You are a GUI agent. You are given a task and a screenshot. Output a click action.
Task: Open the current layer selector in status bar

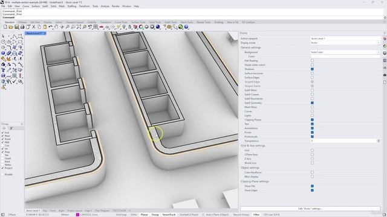coord(89,215)
